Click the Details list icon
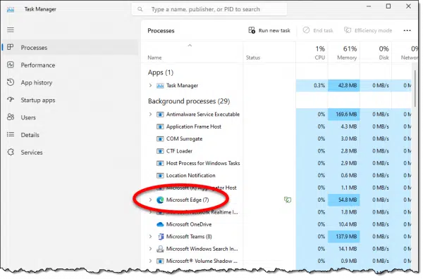The image size is (423, 279). (11, 134)
